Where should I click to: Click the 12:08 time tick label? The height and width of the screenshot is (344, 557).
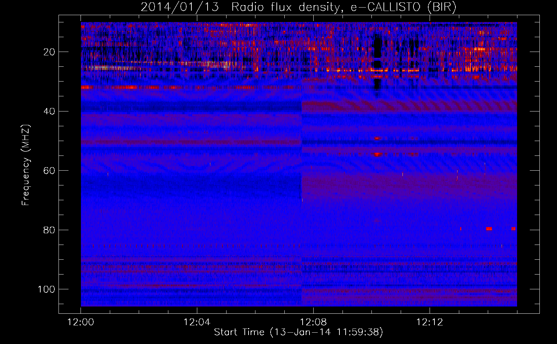pyautogui.click(x=313, y=322)
